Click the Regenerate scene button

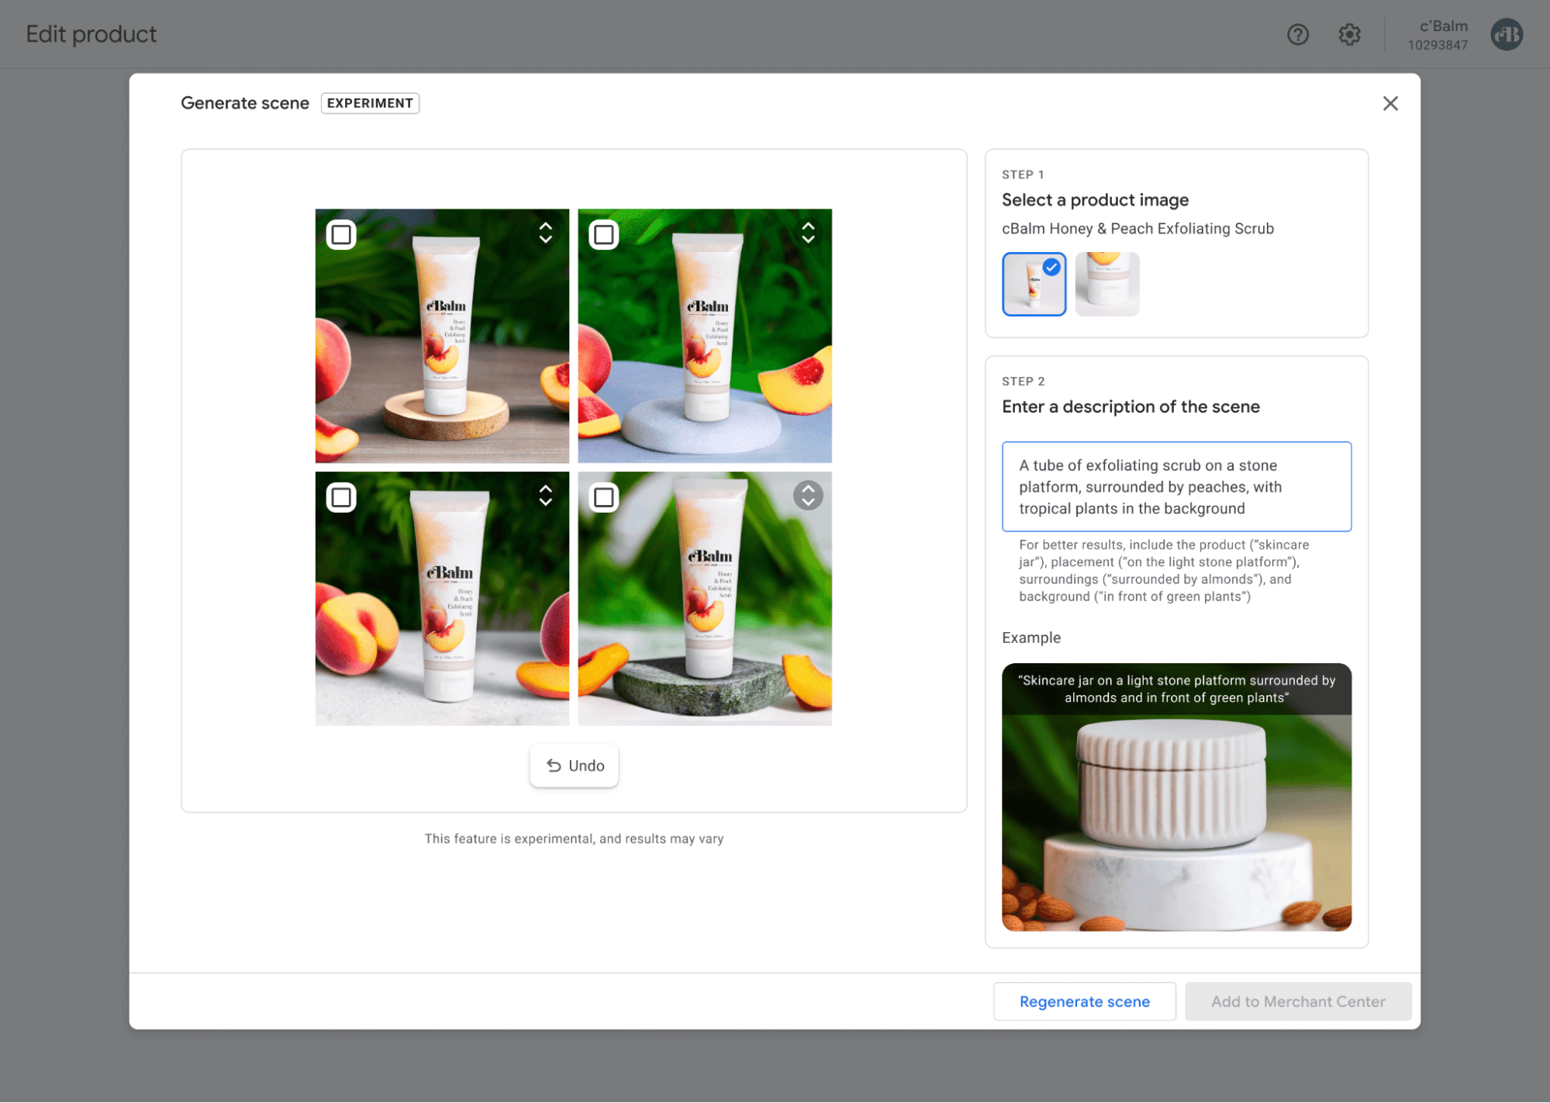click(x=1084, y=1001)
